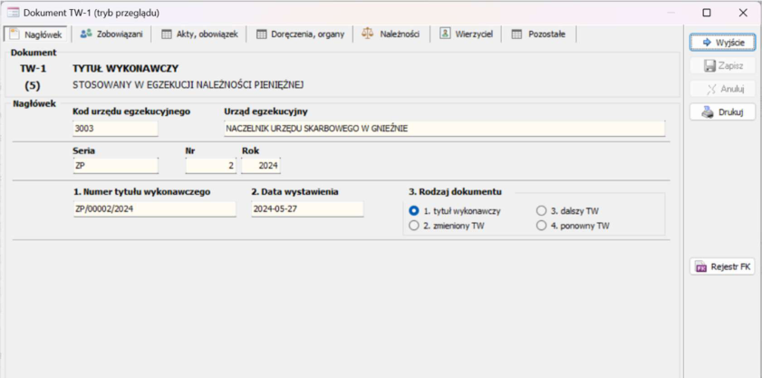
Task: Select the '1. tytuł wykonawczy' radio option
Action: click(x=414, y=211)
